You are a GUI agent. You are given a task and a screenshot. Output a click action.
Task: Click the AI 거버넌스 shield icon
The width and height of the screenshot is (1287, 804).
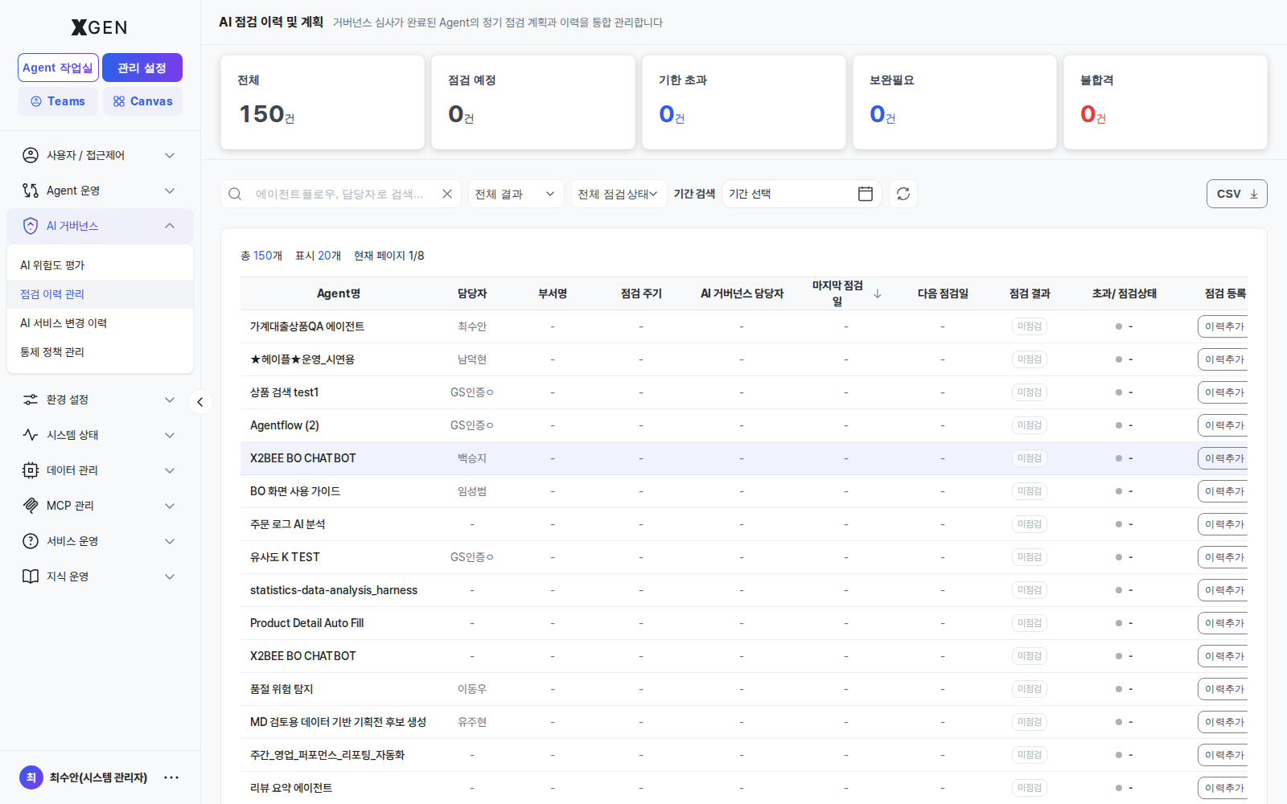tap(31, 226)
